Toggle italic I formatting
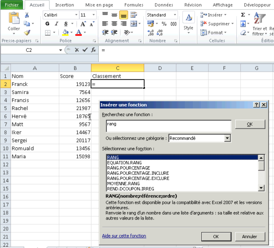The image size is (274, 248). 56,24
